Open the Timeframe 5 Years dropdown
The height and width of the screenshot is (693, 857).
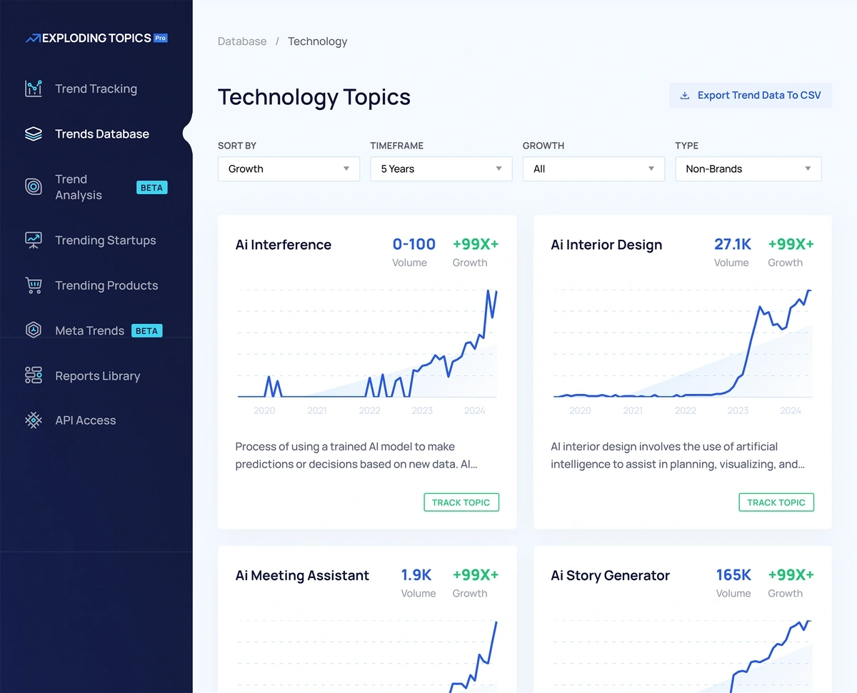441,169
